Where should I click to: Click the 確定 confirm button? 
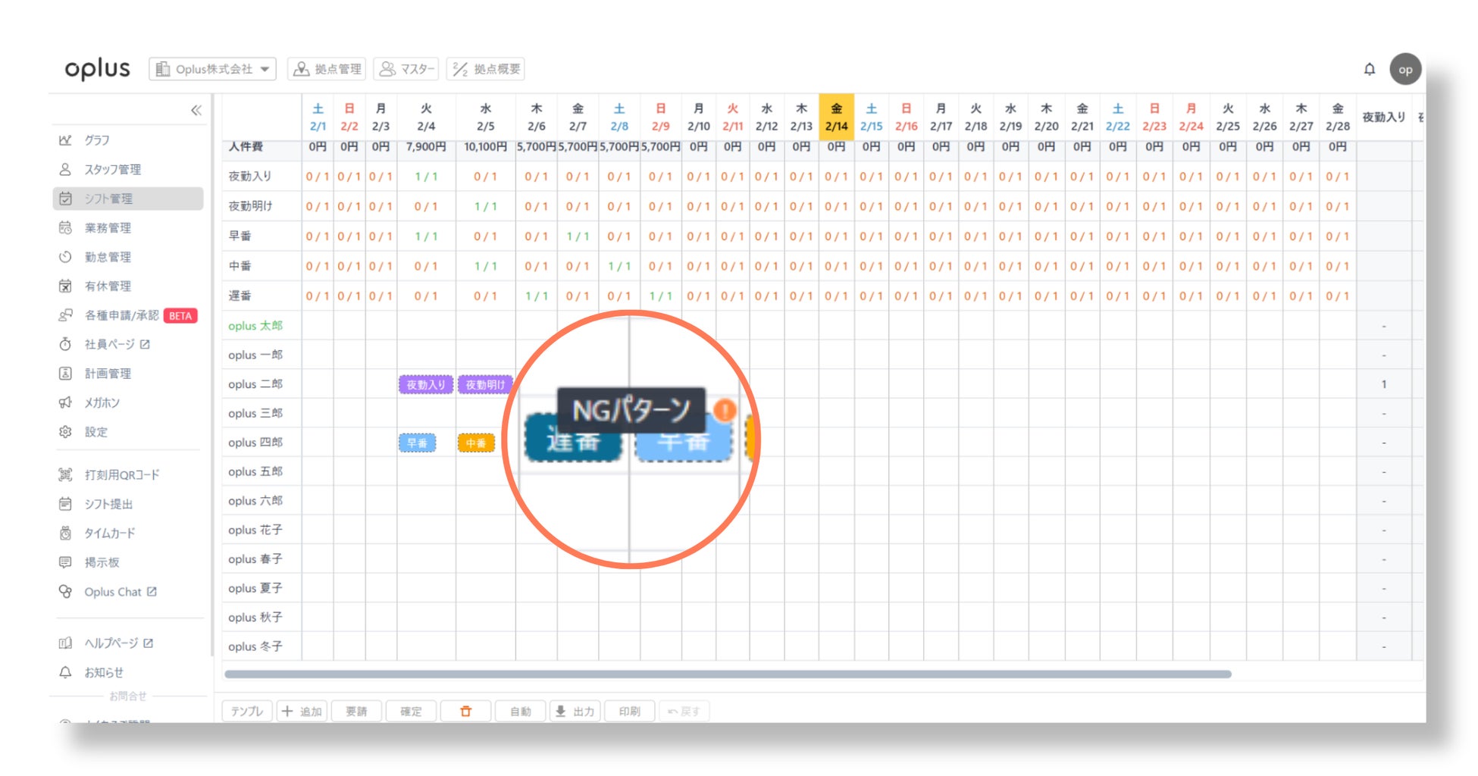[411, 712]
